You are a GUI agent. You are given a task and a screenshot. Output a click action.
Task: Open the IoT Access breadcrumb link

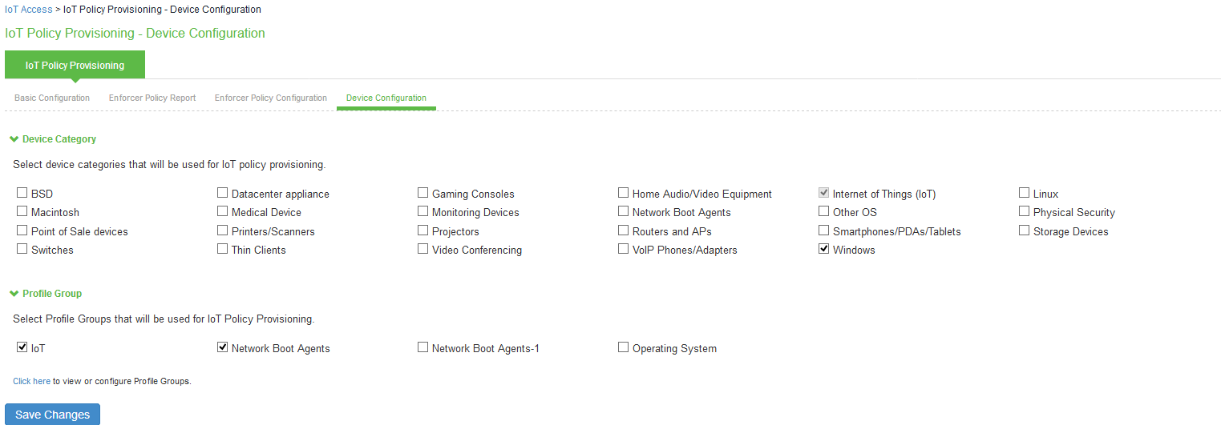click(x=29, y=10)
